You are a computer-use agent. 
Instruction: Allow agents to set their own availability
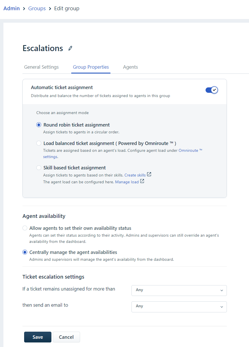point(25,228)
